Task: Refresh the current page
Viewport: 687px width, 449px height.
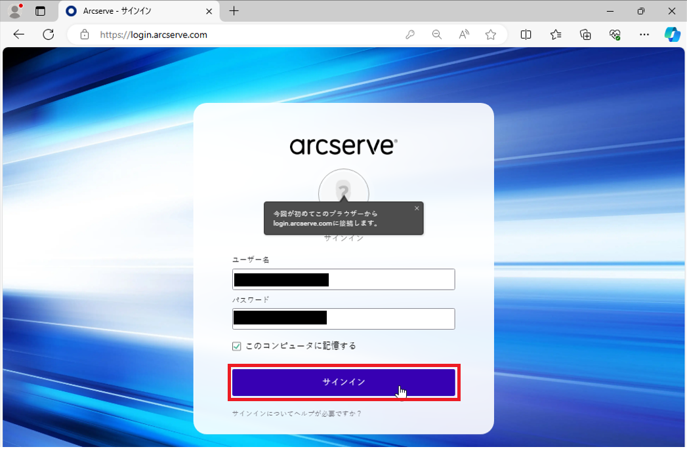Action: (48, 35)
